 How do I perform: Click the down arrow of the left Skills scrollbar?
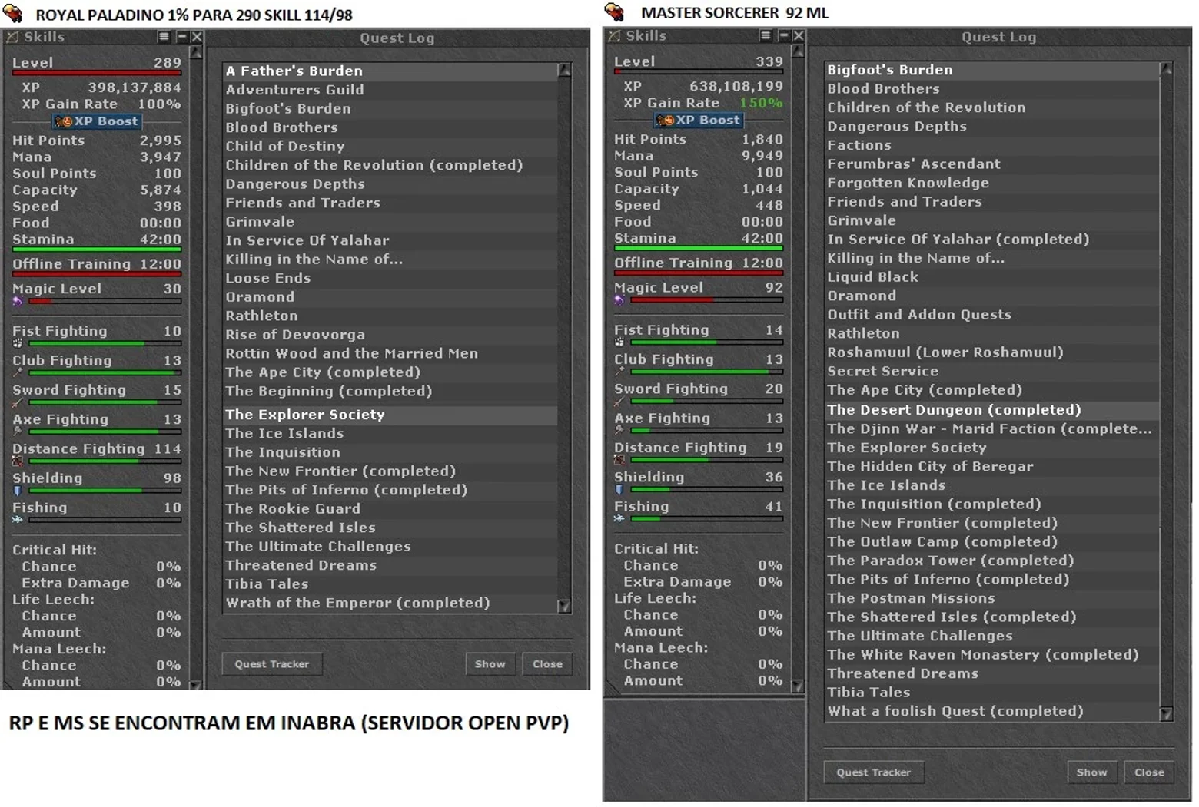(196, 684)
